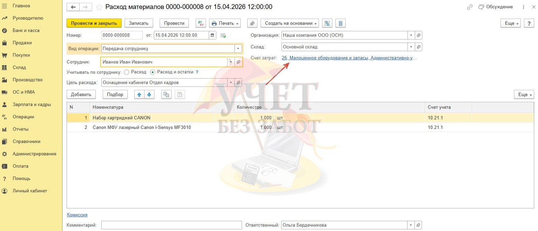Open the 'Комиссия' link

[77, 215]
